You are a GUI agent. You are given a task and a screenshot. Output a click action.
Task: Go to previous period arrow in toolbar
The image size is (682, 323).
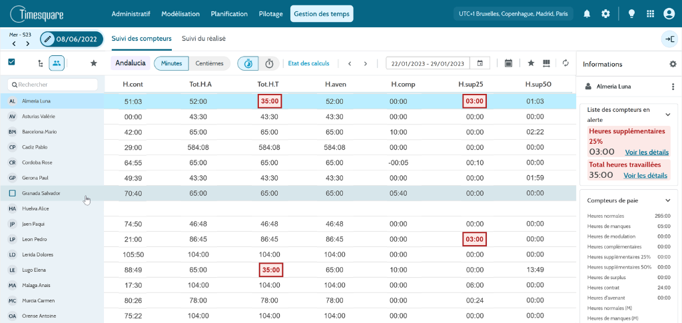coord(350,63)
